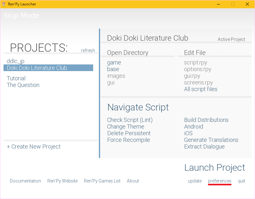This screenshot has height=199, width=255.
Task: Click Change Theme option
Action: point(126,127)
